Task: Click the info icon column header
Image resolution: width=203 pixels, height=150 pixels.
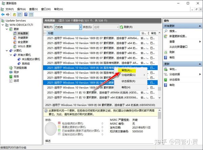Action: [45, 33]
